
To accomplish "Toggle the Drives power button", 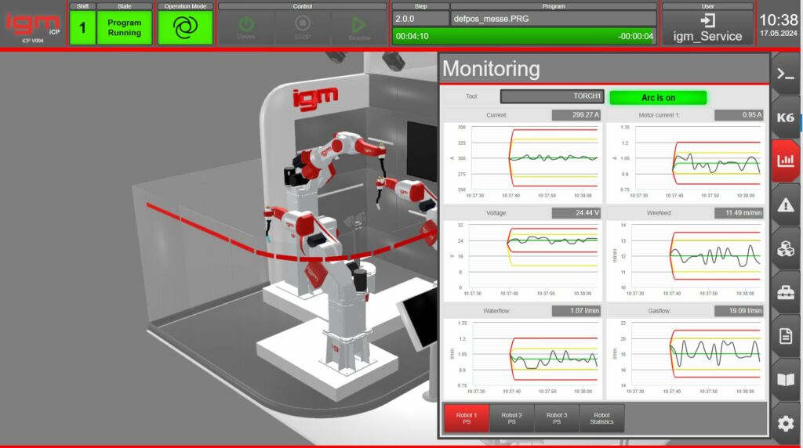I will (x=246, y=27).
